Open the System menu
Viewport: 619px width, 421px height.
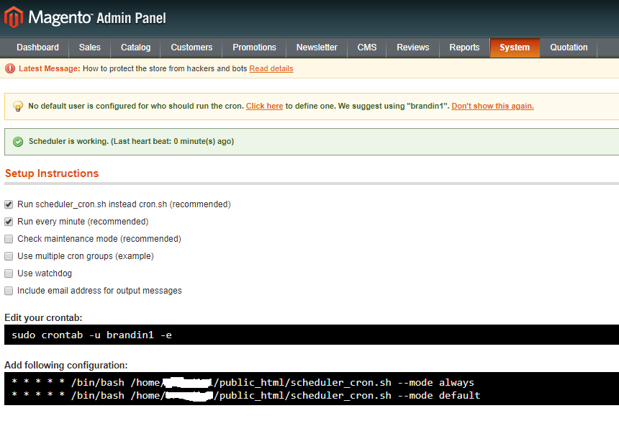(x=515, y=47)
